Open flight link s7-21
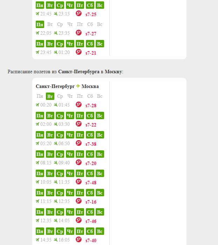The image size is (218, 245). point(91,53)
